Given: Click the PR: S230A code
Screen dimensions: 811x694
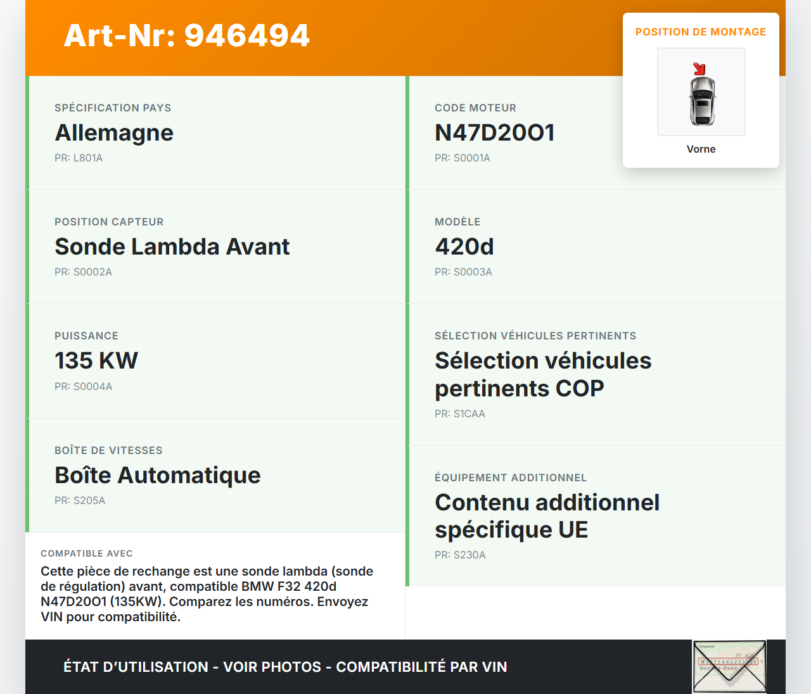Looking at the screenshot, I should point(460,555).
